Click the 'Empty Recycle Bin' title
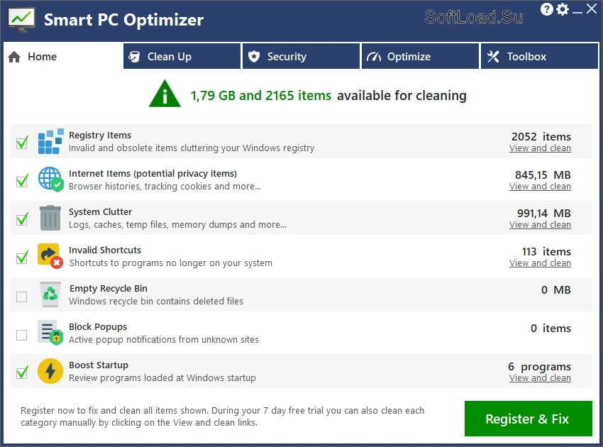This screenshot has width=603, height=447. coord(109,289)
